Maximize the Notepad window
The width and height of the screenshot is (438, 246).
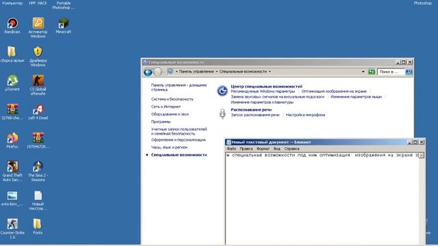tap(415, 142)
